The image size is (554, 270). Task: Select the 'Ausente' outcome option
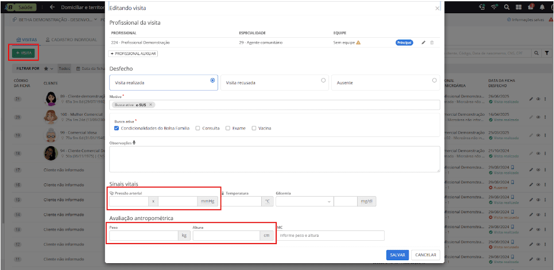coord(433,81)
